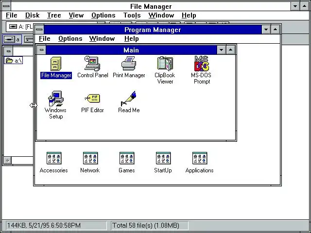Minimize the Main group window
The width and height of the screenshot is (311, 233).
click(x=222, y=50)
